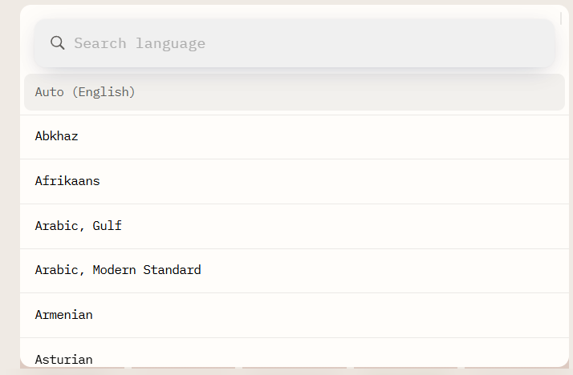Switch to the Gulf Arabic dialect option
The width and height of the screenshot is (573, 375).
coord(79,226)
